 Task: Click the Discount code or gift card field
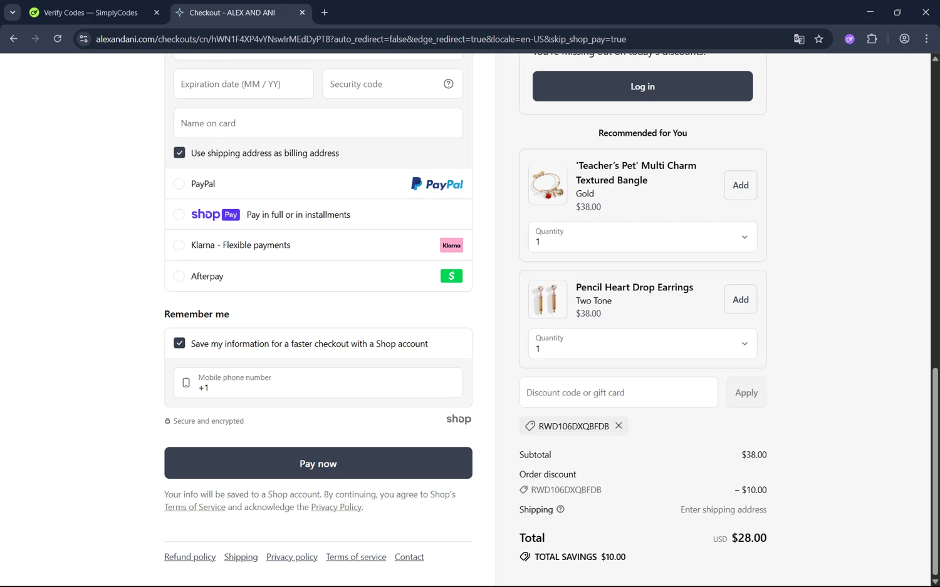tap(619, 392)
